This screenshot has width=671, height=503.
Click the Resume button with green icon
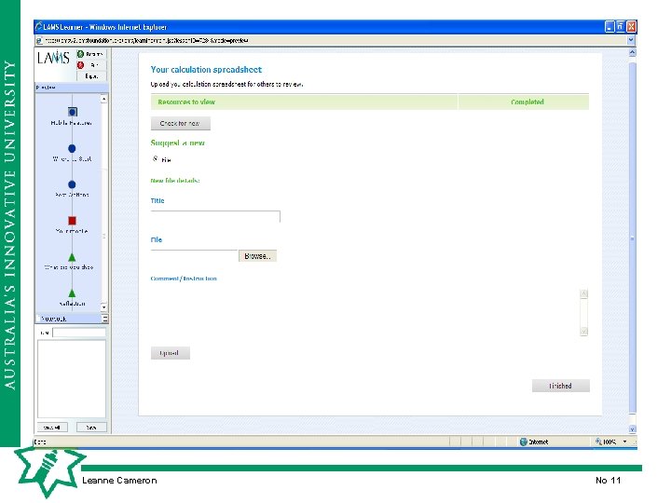pos(90,54)
